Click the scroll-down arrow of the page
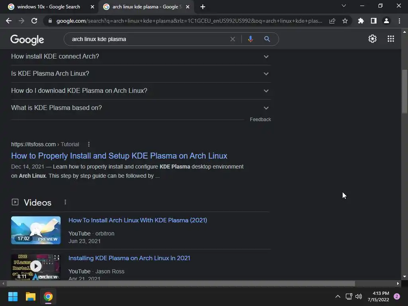408x306 pixels. coord(404,277)
